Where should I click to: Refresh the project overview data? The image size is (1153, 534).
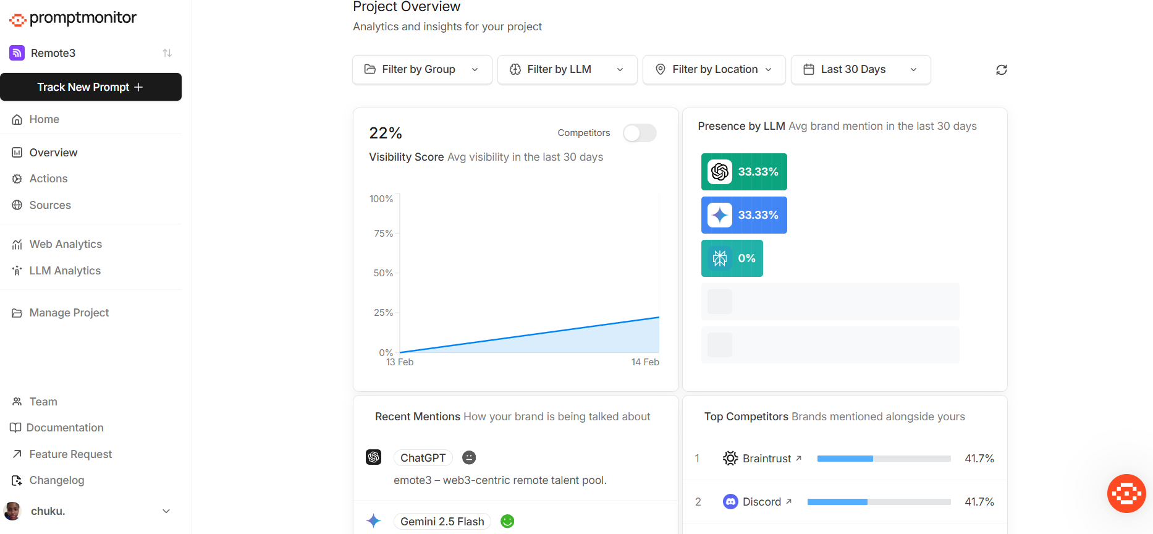point(1002,70)
